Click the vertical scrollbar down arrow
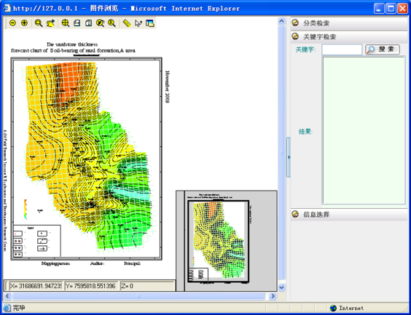This screenshot has width=411, height=315. [281, 287]
